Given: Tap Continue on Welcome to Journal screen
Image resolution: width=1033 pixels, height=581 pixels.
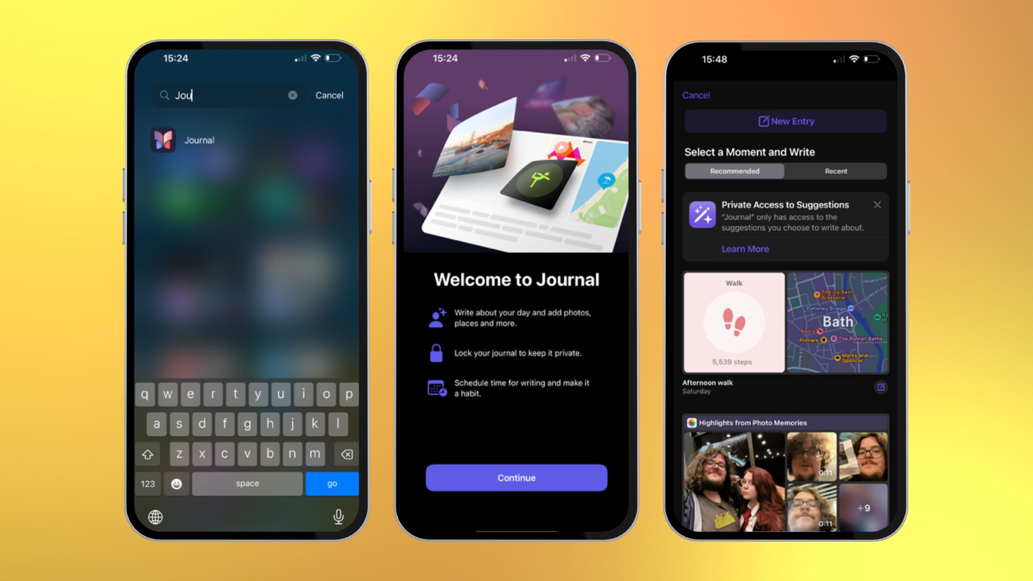Looking at the screenshot, I should coord(516,477).
